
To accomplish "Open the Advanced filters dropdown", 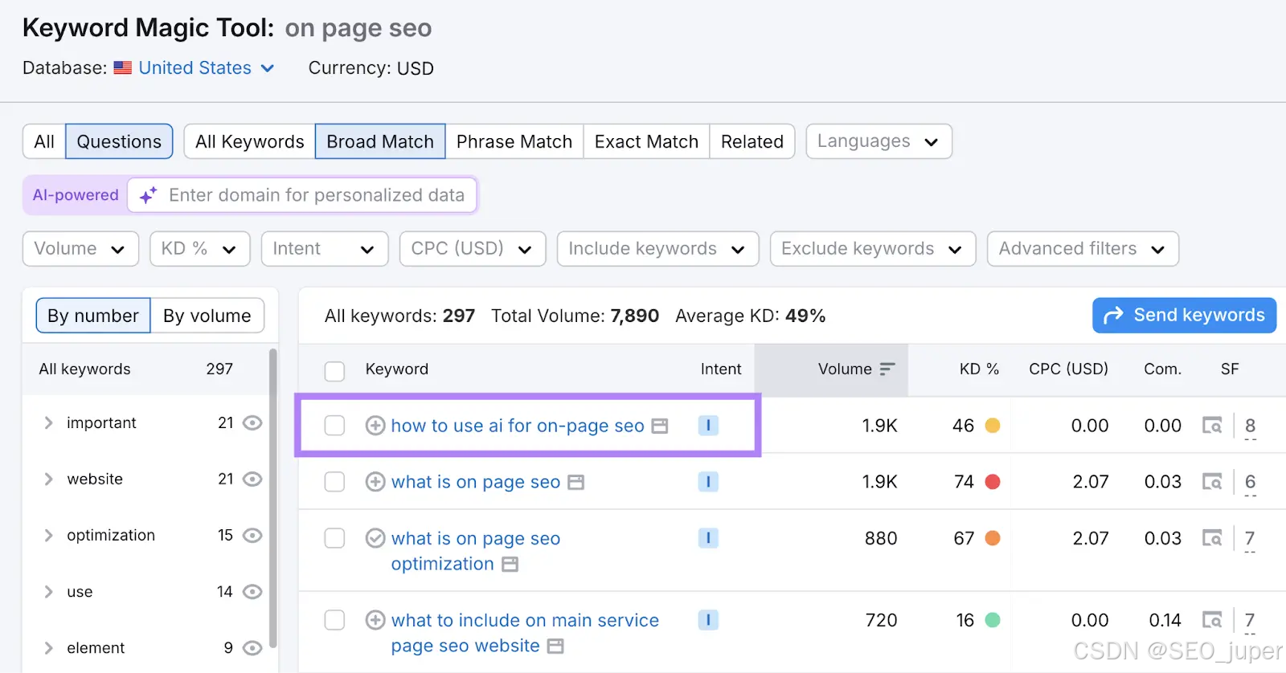I will coord(1083,249).
